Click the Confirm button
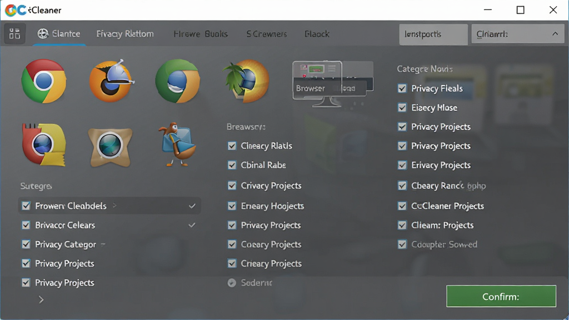 [501, 297]
